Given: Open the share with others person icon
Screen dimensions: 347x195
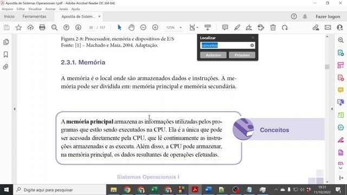Looking at the screenshot, I should [340, 28].
